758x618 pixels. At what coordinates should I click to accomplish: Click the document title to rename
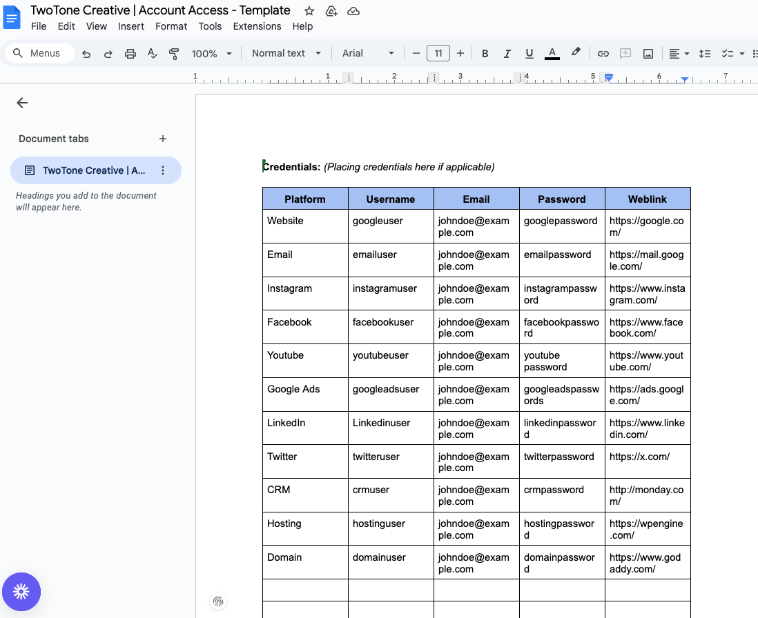click(160, 10)
